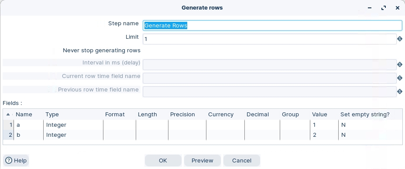Click into the Step name text field
The height and width of the screenshot is (169, 405).
(x=272, y=26)
